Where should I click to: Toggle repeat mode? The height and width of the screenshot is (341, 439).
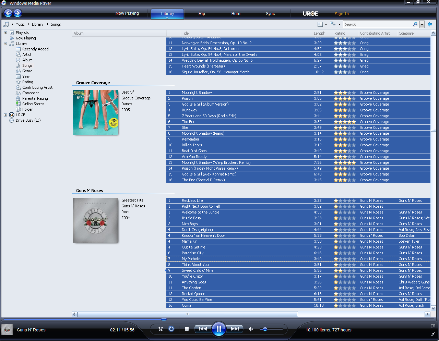171,329
